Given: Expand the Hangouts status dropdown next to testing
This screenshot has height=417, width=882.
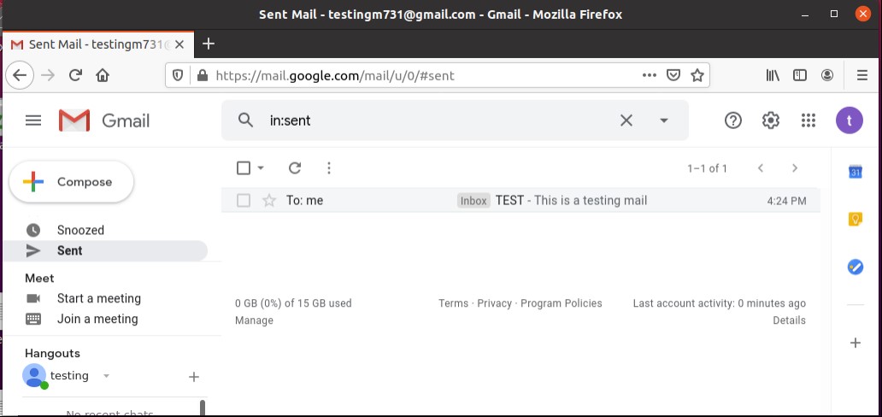Looking at the screenshot, I should point(106,376).
